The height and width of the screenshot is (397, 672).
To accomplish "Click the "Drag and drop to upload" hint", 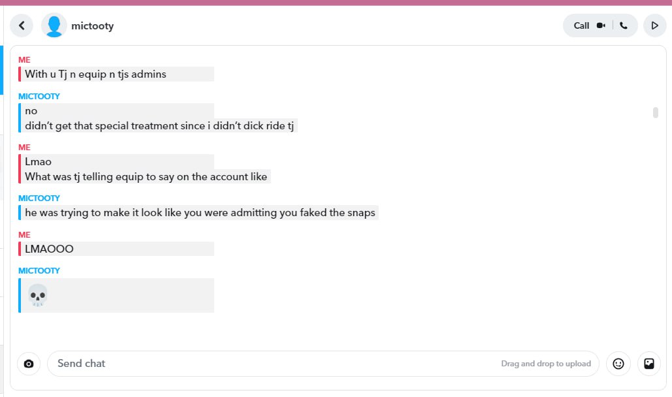I will [x=545, y=364].
